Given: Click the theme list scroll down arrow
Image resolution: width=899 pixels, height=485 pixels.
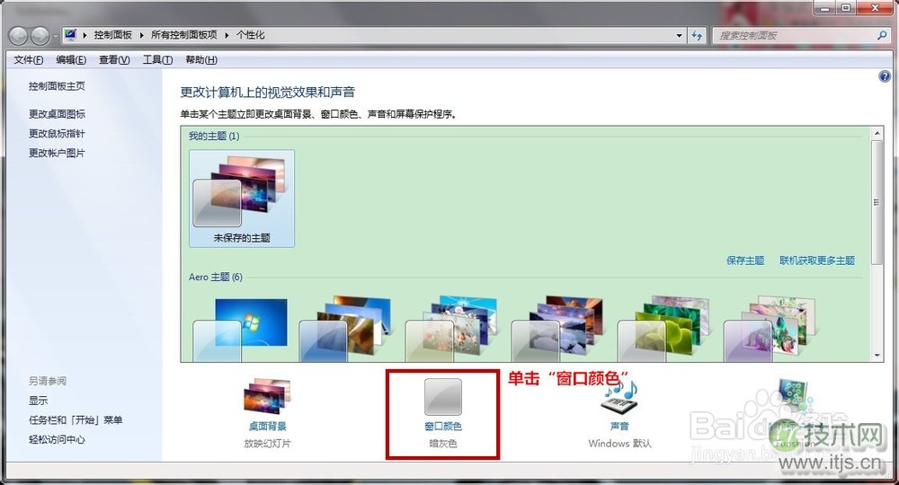Looking at the screenshot, I should click(x=877, y=356).
